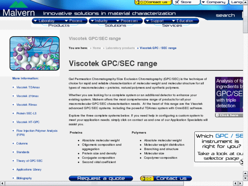
Task: Click the GPC/SEC triple detection banner
Action: (229, 95)
